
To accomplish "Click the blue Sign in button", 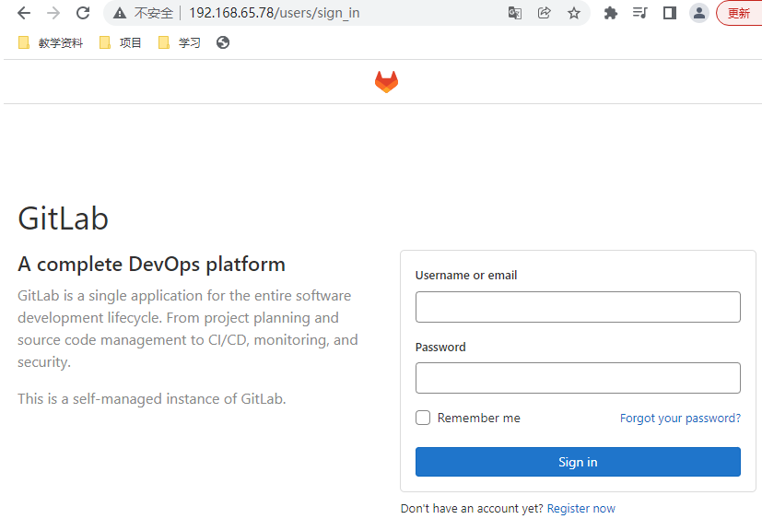I will pyautogui.click(x=578, y=462).
